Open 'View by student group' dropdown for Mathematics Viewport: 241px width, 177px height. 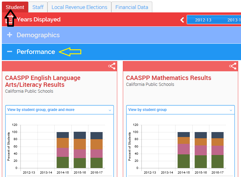point(180,110)
